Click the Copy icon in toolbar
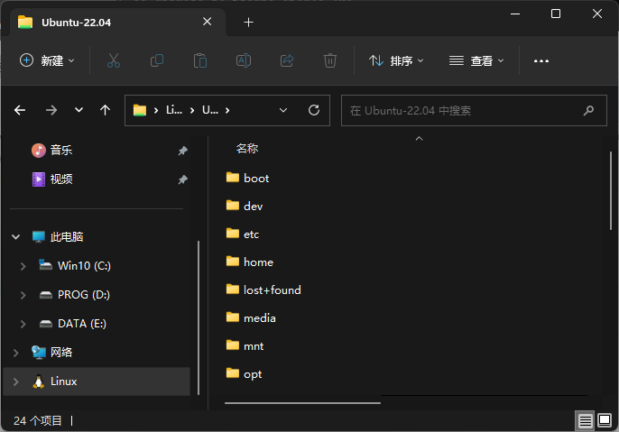This screenshot has width=619, height=432. 157,60
